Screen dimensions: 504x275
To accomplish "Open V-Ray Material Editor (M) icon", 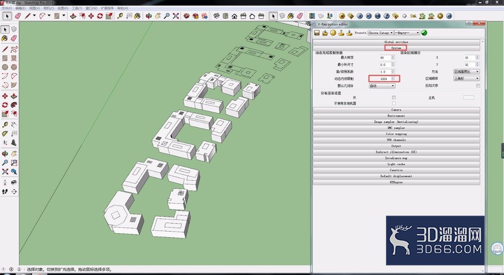I will [342, 16].
